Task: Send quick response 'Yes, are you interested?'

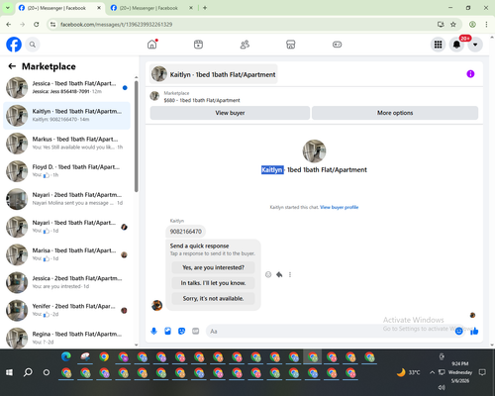Action: click(x=213, y=267)
